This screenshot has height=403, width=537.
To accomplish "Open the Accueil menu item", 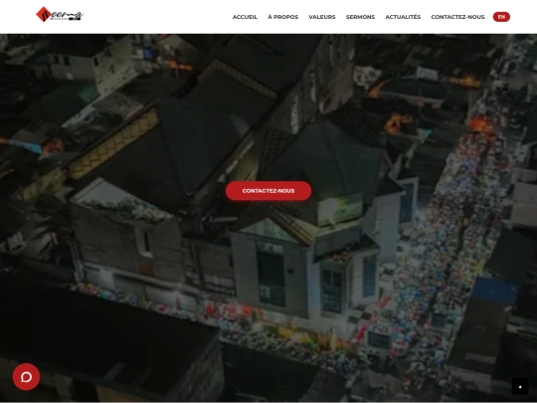I will (x=245, y=17).
